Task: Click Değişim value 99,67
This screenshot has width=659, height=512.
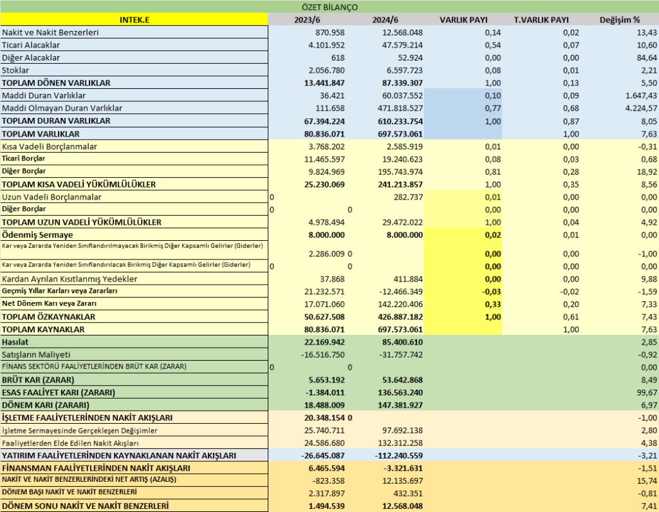Action: point(647,392)
